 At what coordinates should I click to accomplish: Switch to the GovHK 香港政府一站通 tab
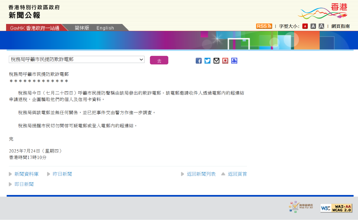coord(35,28)
